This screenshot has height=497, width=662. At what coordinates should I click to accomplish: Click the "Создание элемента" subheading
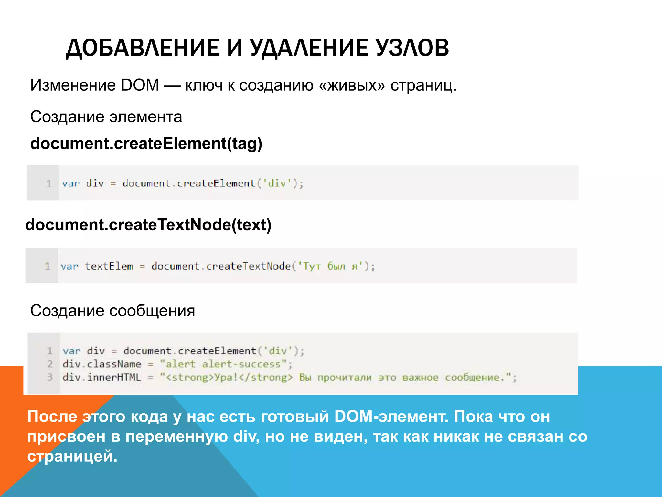106,116
